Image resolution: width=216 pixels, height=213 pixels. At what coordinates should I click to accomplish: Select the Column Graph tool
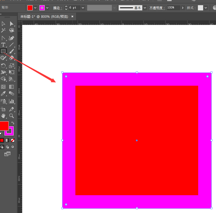(12, 101)
